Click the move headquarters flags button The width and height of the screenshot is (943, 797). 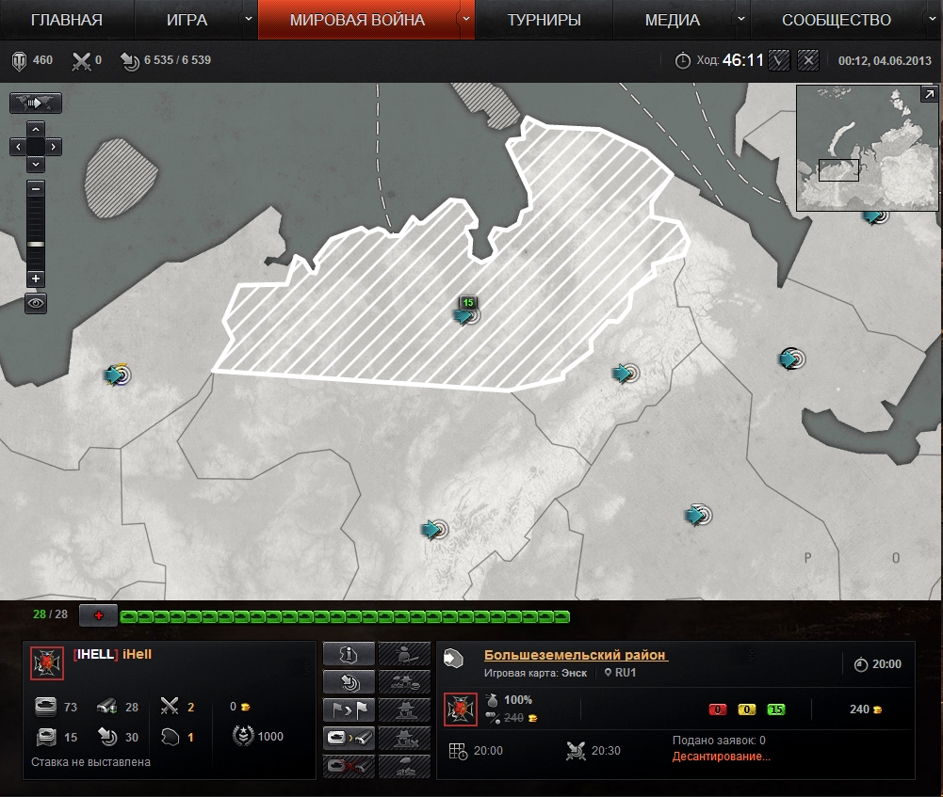tap(349, 709)
